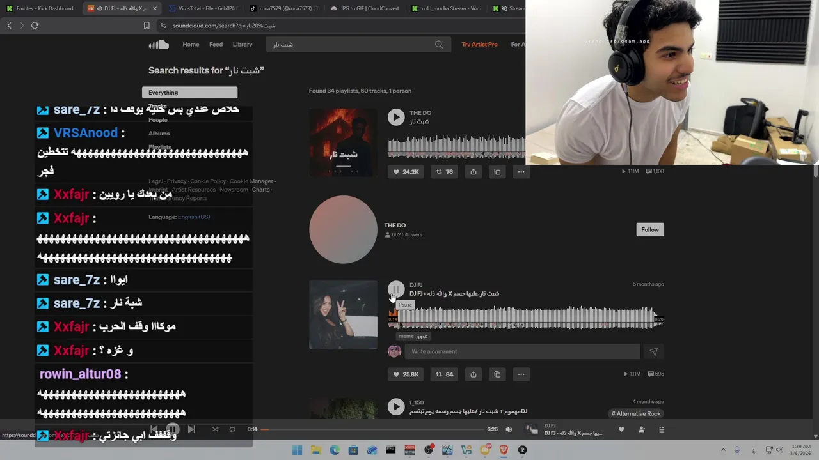The height and width of the screenshot is (460, 819).
Task: Switch to the VirusTotal tab
Action: point(203,8)
